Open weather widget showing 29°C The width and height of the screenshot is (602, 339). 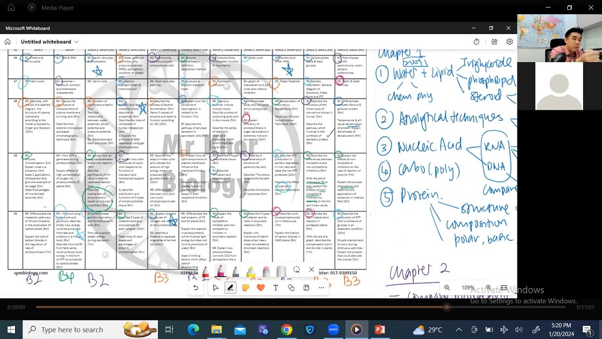[427, 330]
